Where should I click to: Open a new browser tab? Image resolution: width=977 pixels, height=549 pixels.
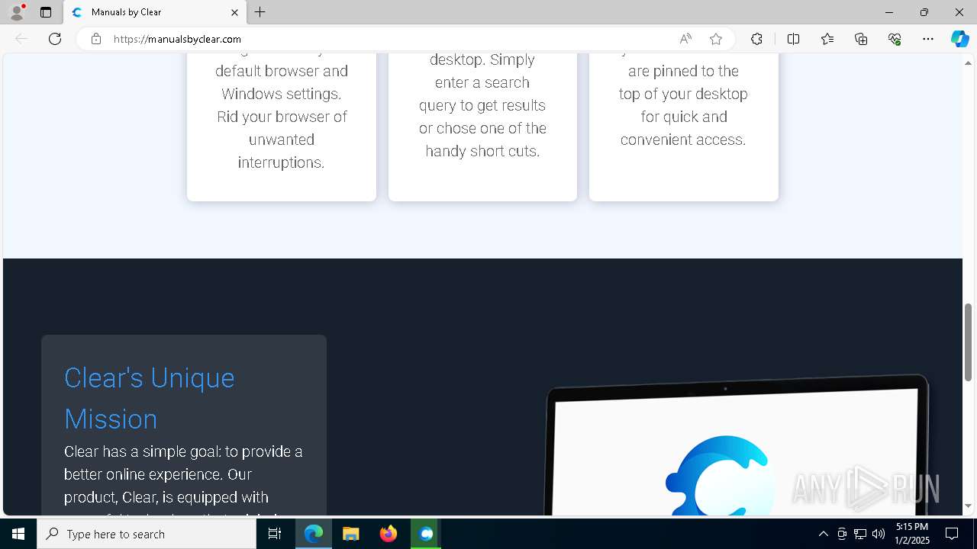(260, 12)
